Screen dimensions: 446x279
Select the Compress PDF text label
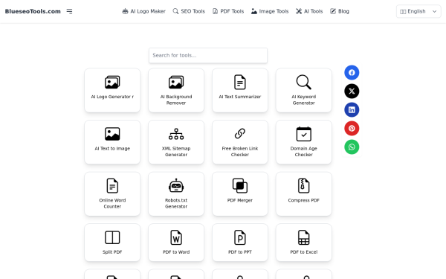click(x=304, y=200)
